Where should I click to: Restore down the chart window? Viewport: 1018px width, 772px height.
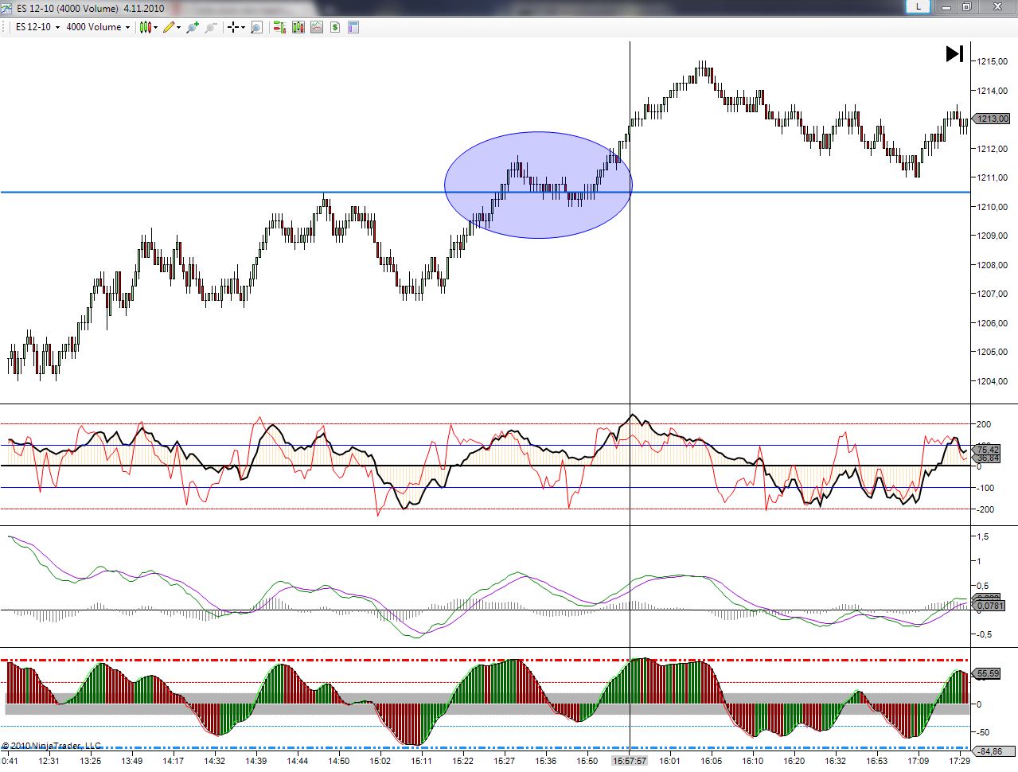[966, 6]
